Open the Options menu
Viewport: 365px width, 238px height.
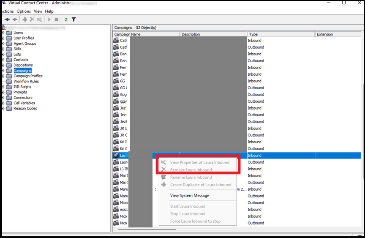point(24,11)
